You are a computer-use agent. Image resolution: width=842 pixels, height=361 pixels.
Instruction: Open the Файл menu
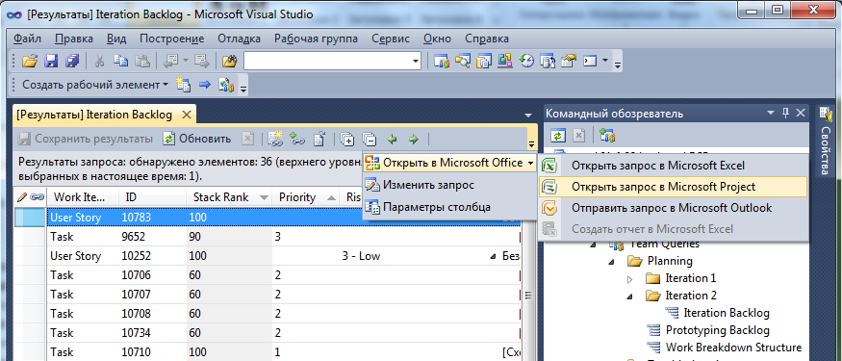(x=27, y=39)
